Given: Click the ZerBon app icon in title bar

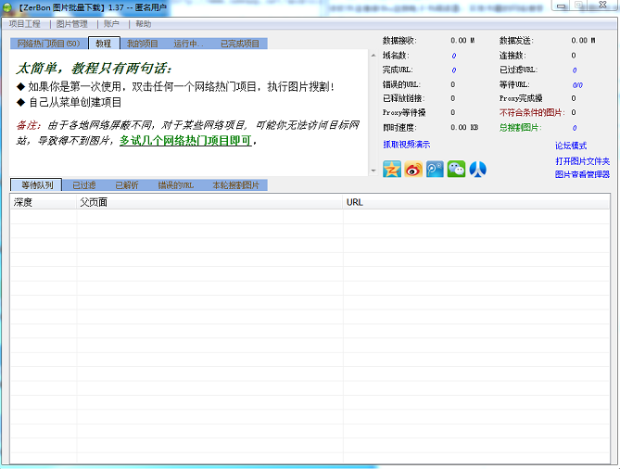Looking at the screenshot, I should tap(7, 8).
